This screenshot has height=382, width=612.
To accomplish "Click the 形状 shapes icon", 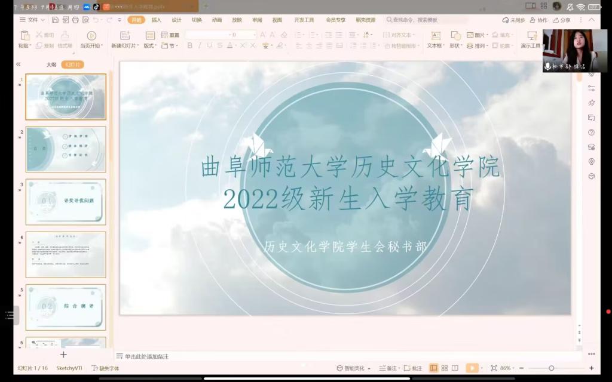I will pyautogui.click(x=455, y=36).
